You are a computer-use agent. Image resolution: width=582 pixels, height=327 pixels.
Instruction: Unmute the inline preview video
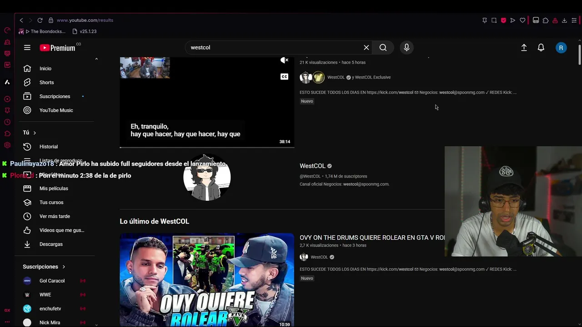pyautogui.click(x=284, y=60)
